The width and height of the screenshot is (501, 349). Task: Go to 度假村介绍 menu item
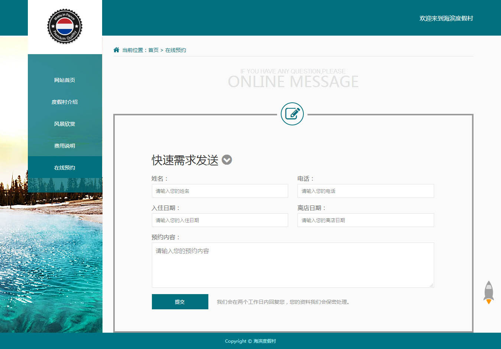(65, 102)
